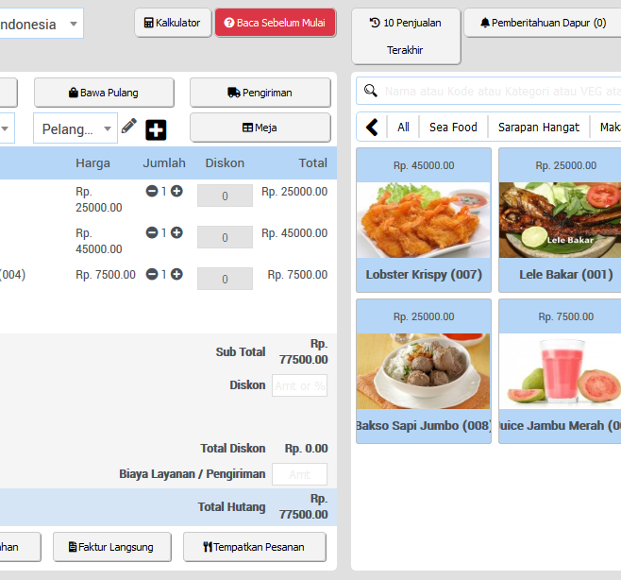621x580 pixels.
Task: Decrease quantity of the Rp. 45000.00 item
Action: 152,233
